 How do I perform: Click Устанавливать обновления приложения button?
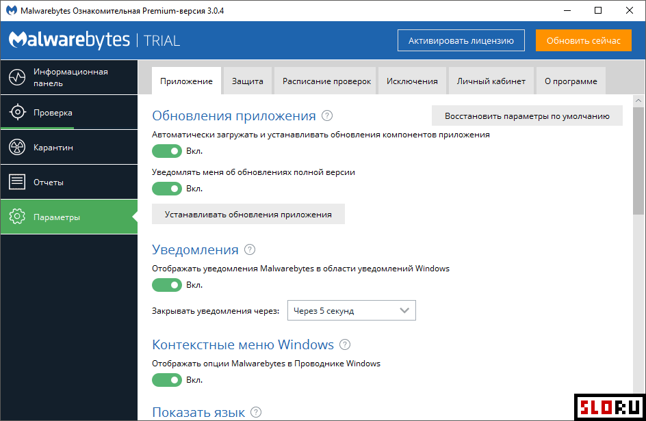coord(248,215)
